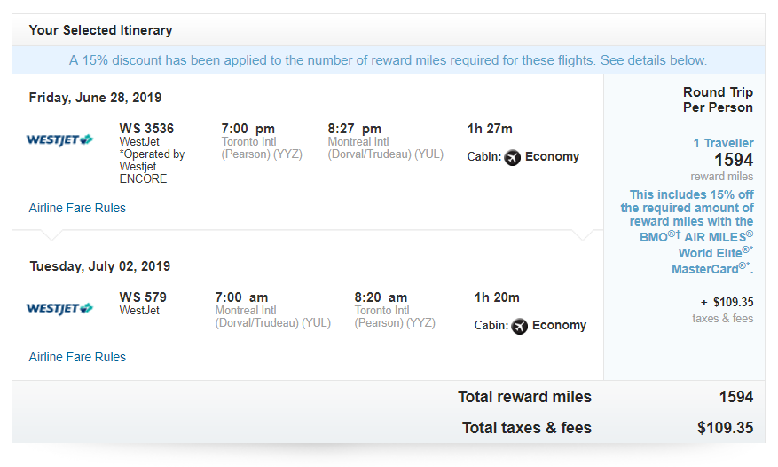Click the 7:00 am Montreal departure time
Image resolution: width=778 pixels, height=467 pixels.
pyautogui.click(x=241, y=297)
